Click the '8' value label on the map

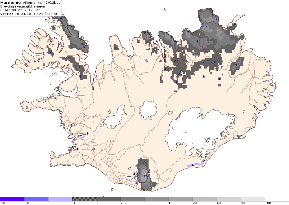click(x=171, y=37)
